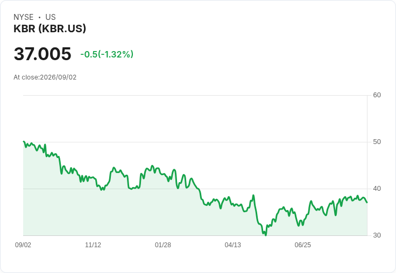Select the 01/28 date axis label
The width and height of the screenshot is (396, 273).
click(x=163, y=245)
